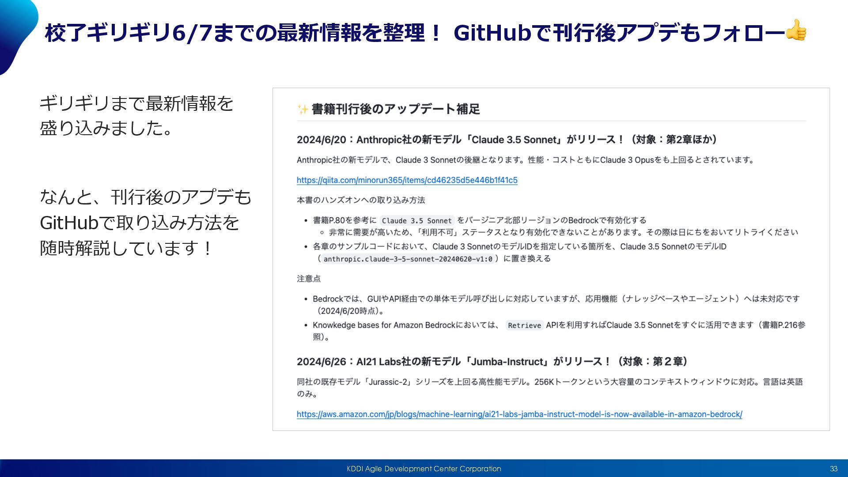Click the 2024/6/20 Claude 3.5 Sonnet heading
This screenshot has height=477, width=848.
click(507, 140)
